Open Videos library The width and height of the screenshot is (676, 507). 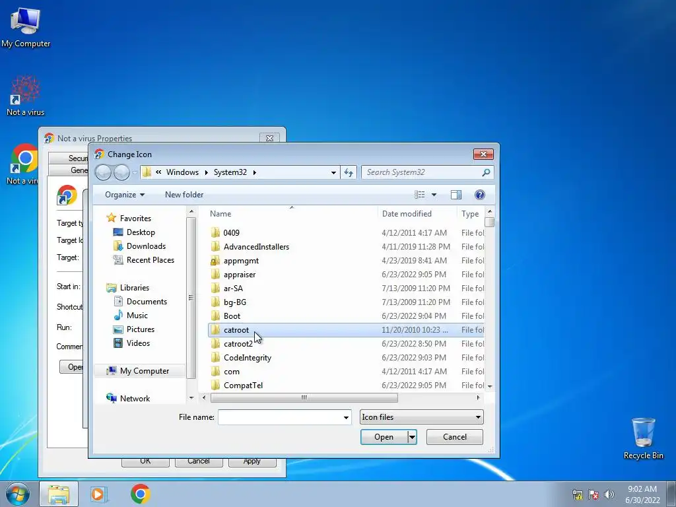[131, 343]
